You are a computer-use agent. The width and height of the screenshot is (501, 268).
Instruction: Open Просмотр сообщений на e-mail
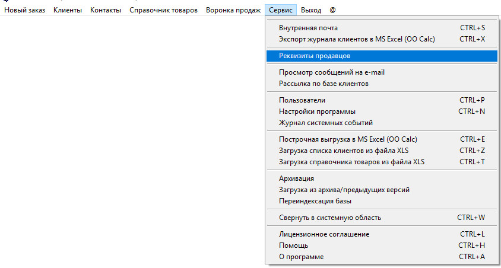(332, 72)
